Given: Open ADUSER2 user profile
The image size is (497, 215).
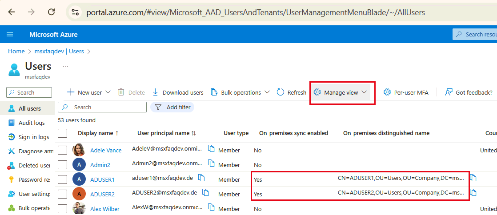Looking at the screenshot, I should (x=102, y=194).
